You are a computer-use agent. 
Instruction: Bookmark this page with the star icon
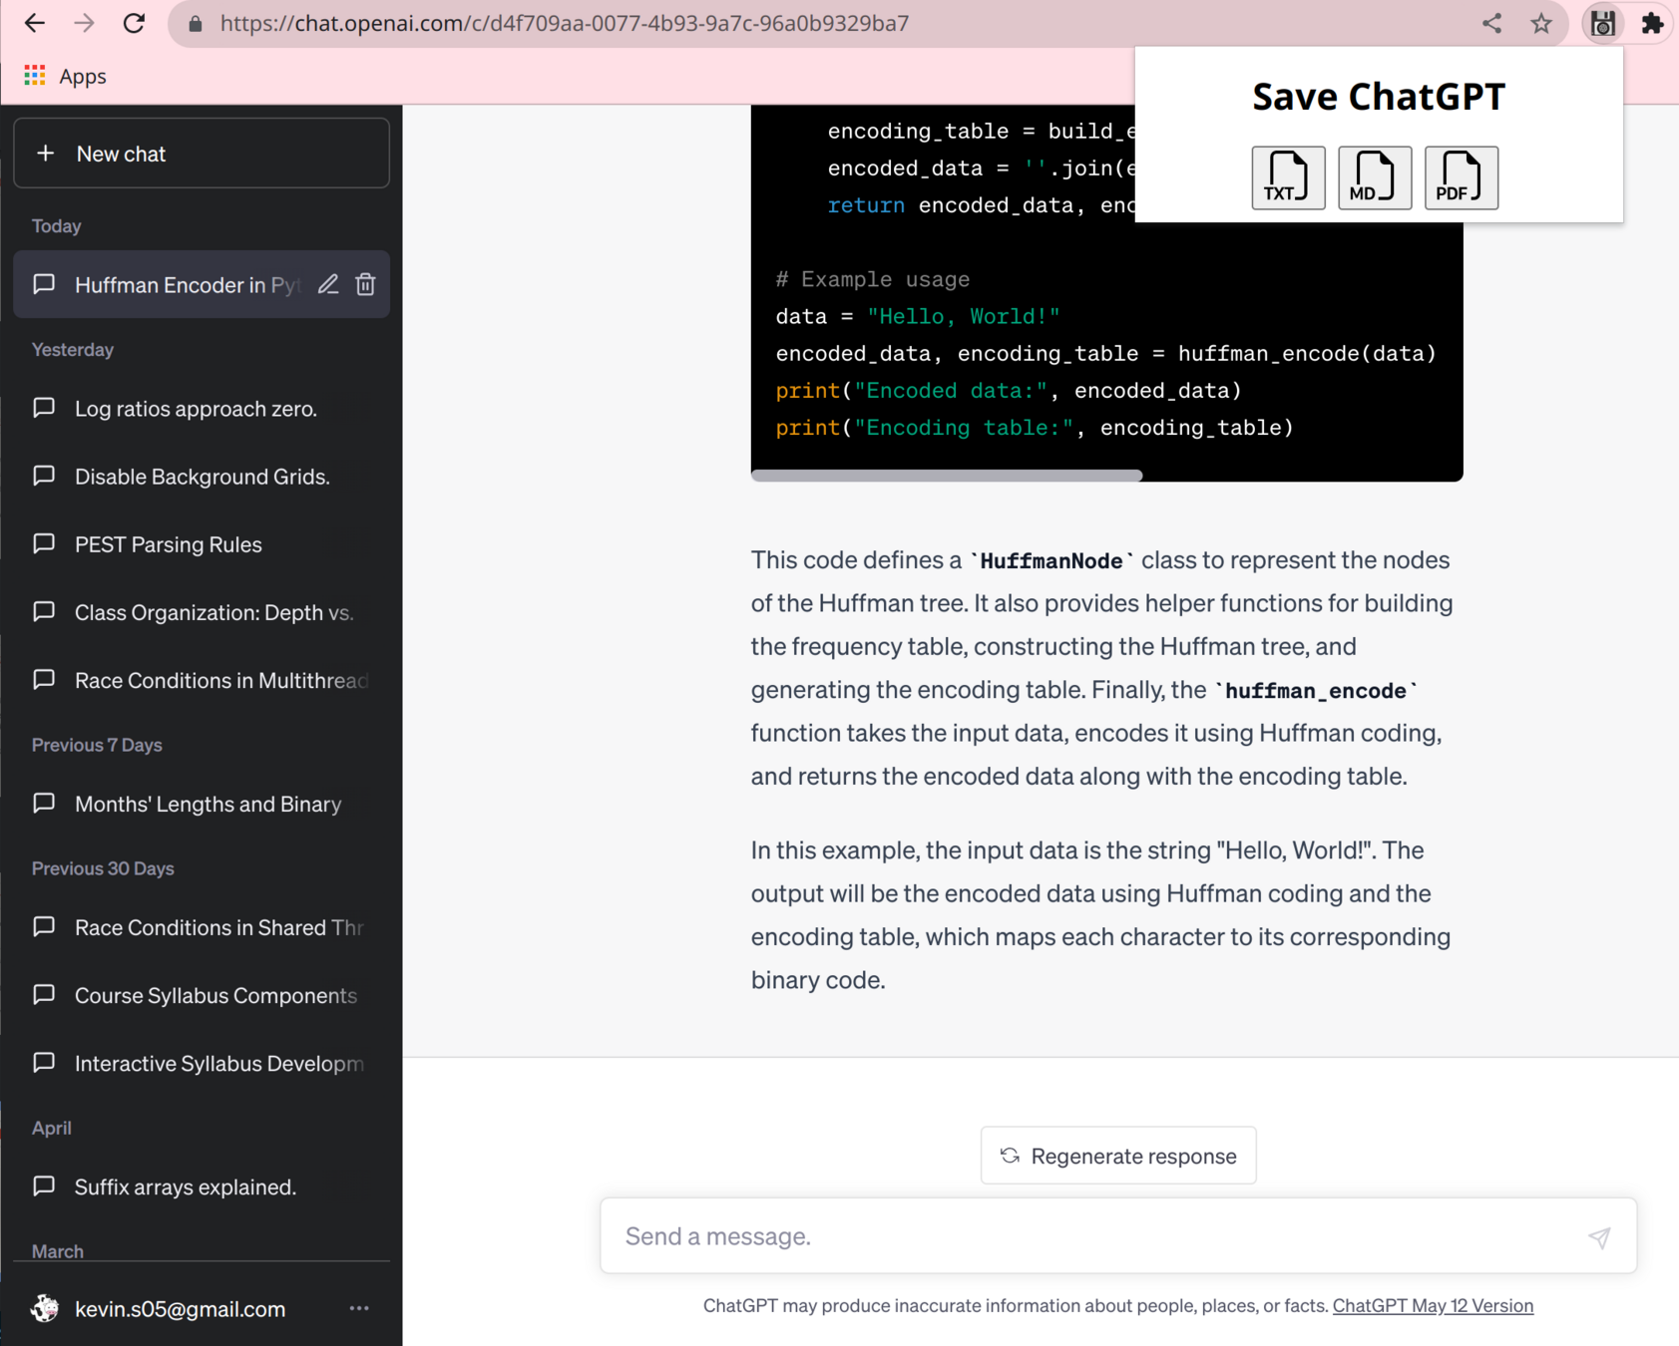point(1541,23)
